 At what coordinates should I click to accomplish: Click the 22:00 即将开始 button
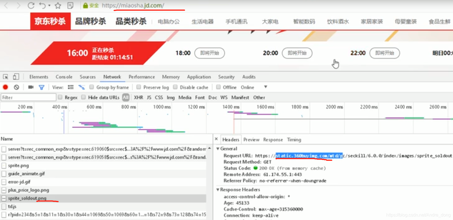385,53
